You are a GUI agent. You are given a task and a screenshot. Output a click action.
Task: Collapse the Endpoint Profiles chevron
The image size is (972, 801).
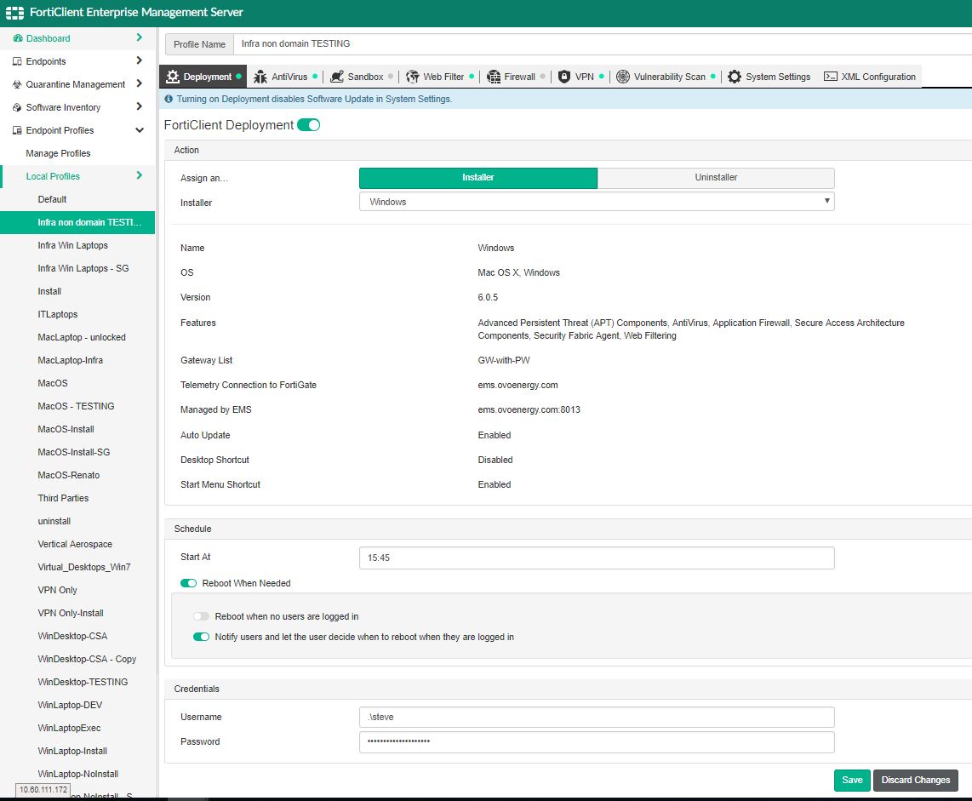coord(140,130)
